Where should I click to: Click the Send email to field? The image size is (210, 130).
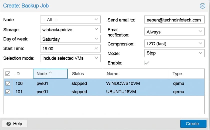(x=174, y=20)
